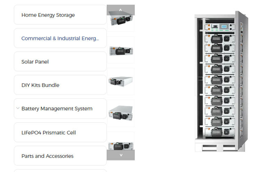278x172 pixels.
Task: Open the Home Energy Storage category
Action: (x=60, y=15)
